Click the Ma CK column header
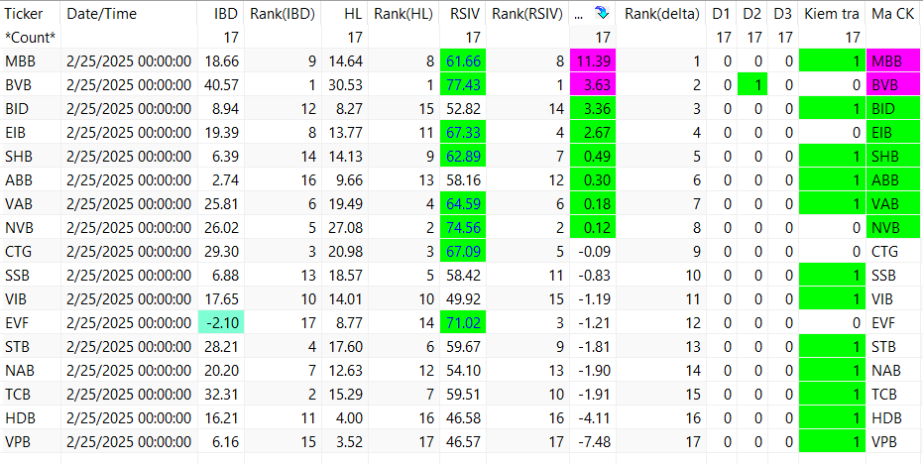The image size is (923, 464). coord(893,13)
